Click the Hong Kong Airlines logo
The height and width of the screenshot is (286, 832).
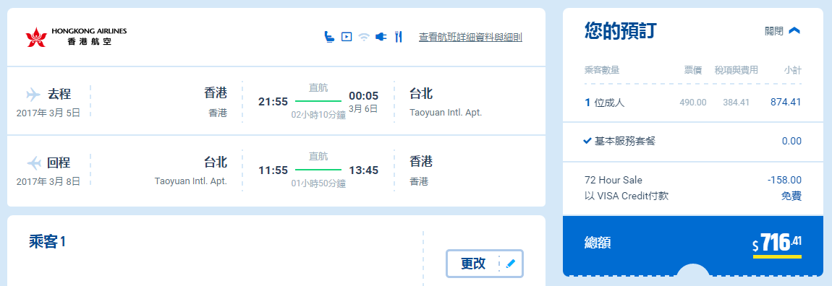(76, 37)
